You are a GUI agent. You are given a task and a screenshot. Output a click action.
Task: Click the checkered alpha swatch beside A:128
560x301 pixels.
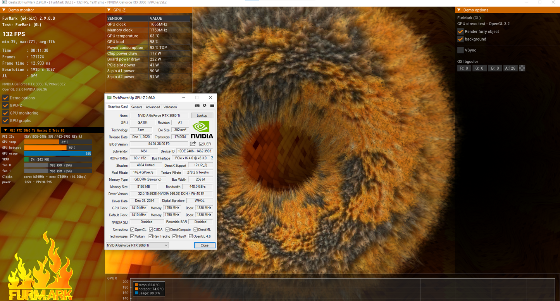pyautogui.click(x=522, y=68)
